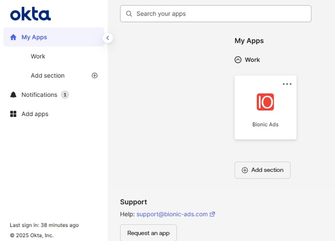This screenshot has height=241, width=335.
Task: Open the support@bionic-ads.com email link
Action: 172,214
